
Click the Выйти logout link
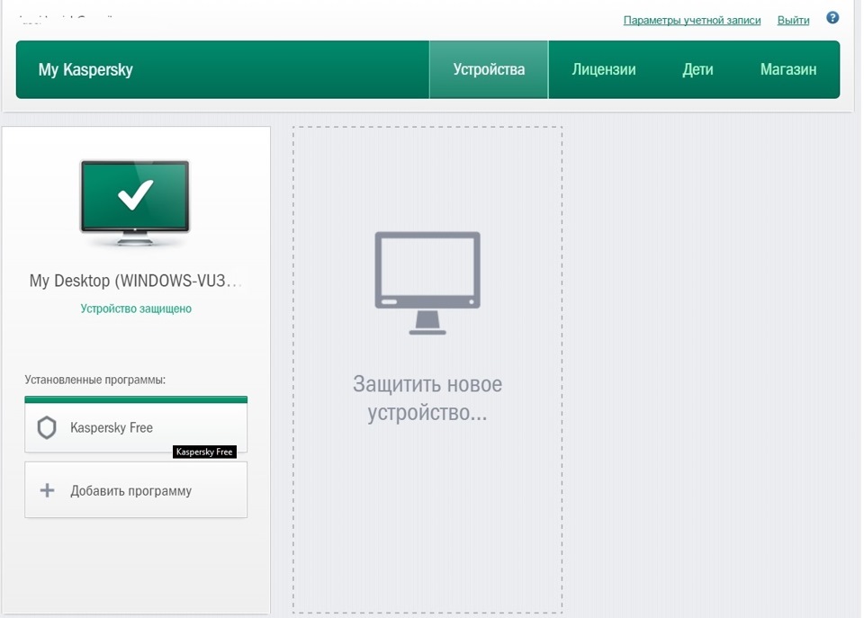(793, 21)
